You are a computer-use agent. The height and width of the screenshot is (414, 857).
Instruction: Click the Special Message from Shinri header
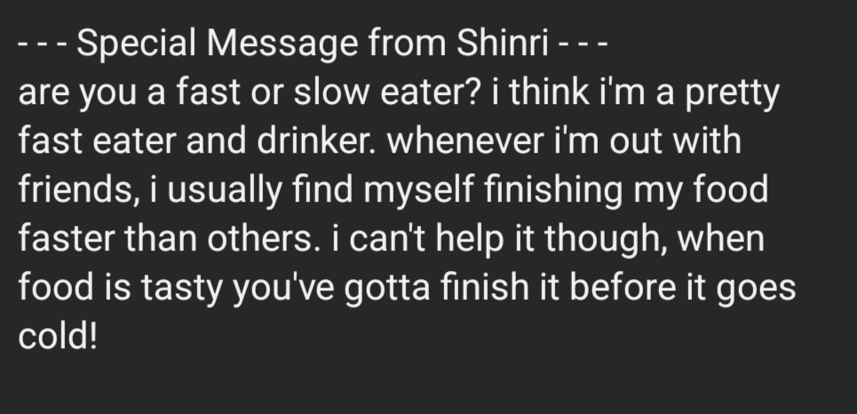coord(311,44)
